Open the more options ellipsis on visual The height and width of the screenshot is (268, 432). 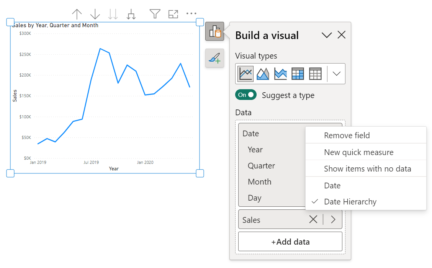point(191,13)
